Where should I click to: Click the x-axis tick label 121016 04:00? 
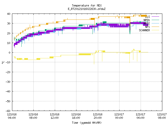12,116
